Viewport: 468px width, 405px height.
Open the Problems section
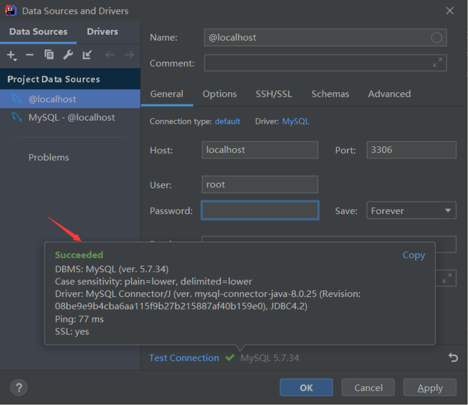tap(48, 158)
